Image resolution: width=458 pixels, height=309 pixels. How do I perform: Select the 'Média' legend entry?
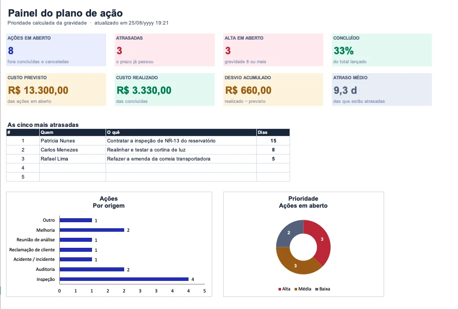(303, 289)
